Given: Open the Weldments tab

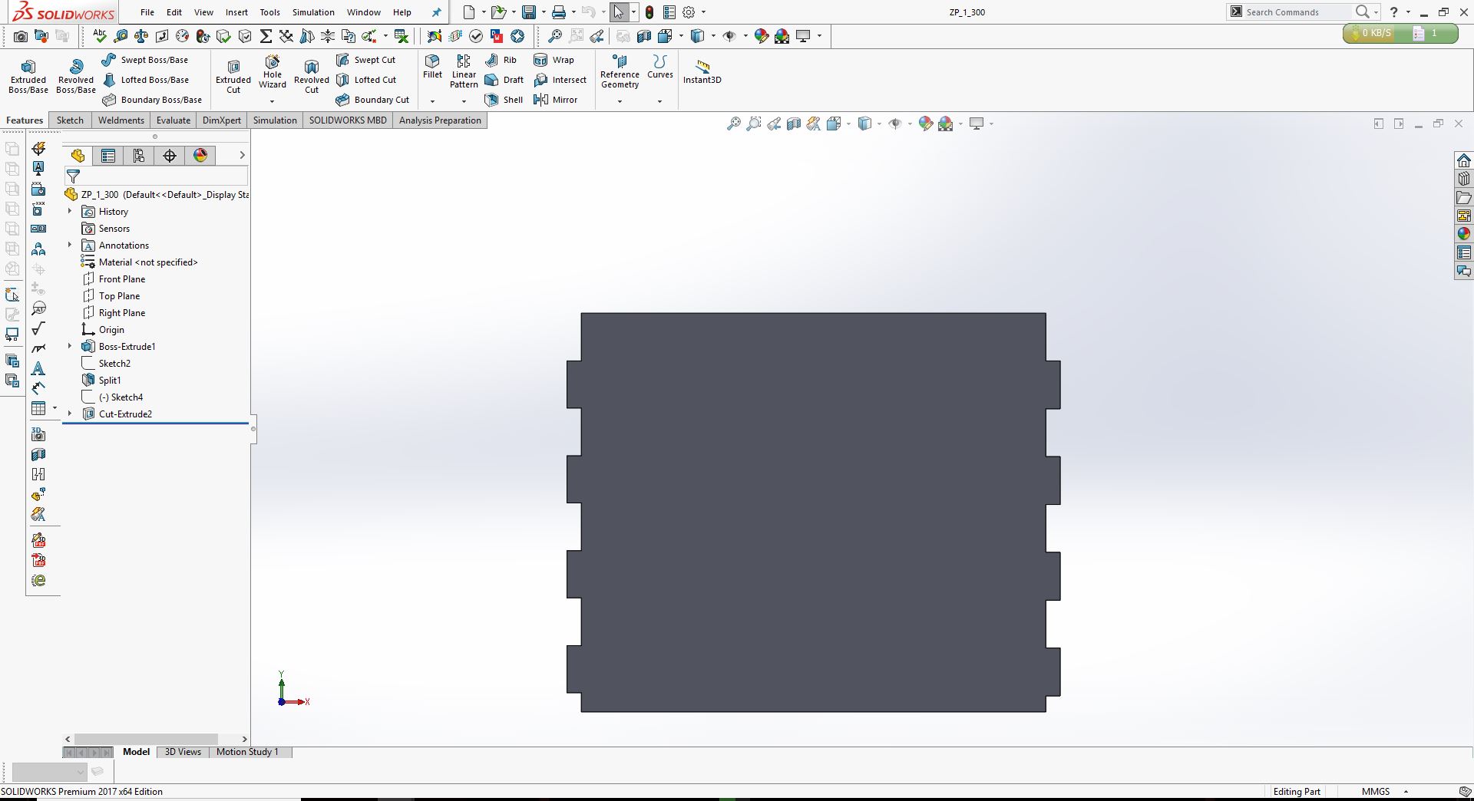Looking at the screenshot, I should [121, 120].
